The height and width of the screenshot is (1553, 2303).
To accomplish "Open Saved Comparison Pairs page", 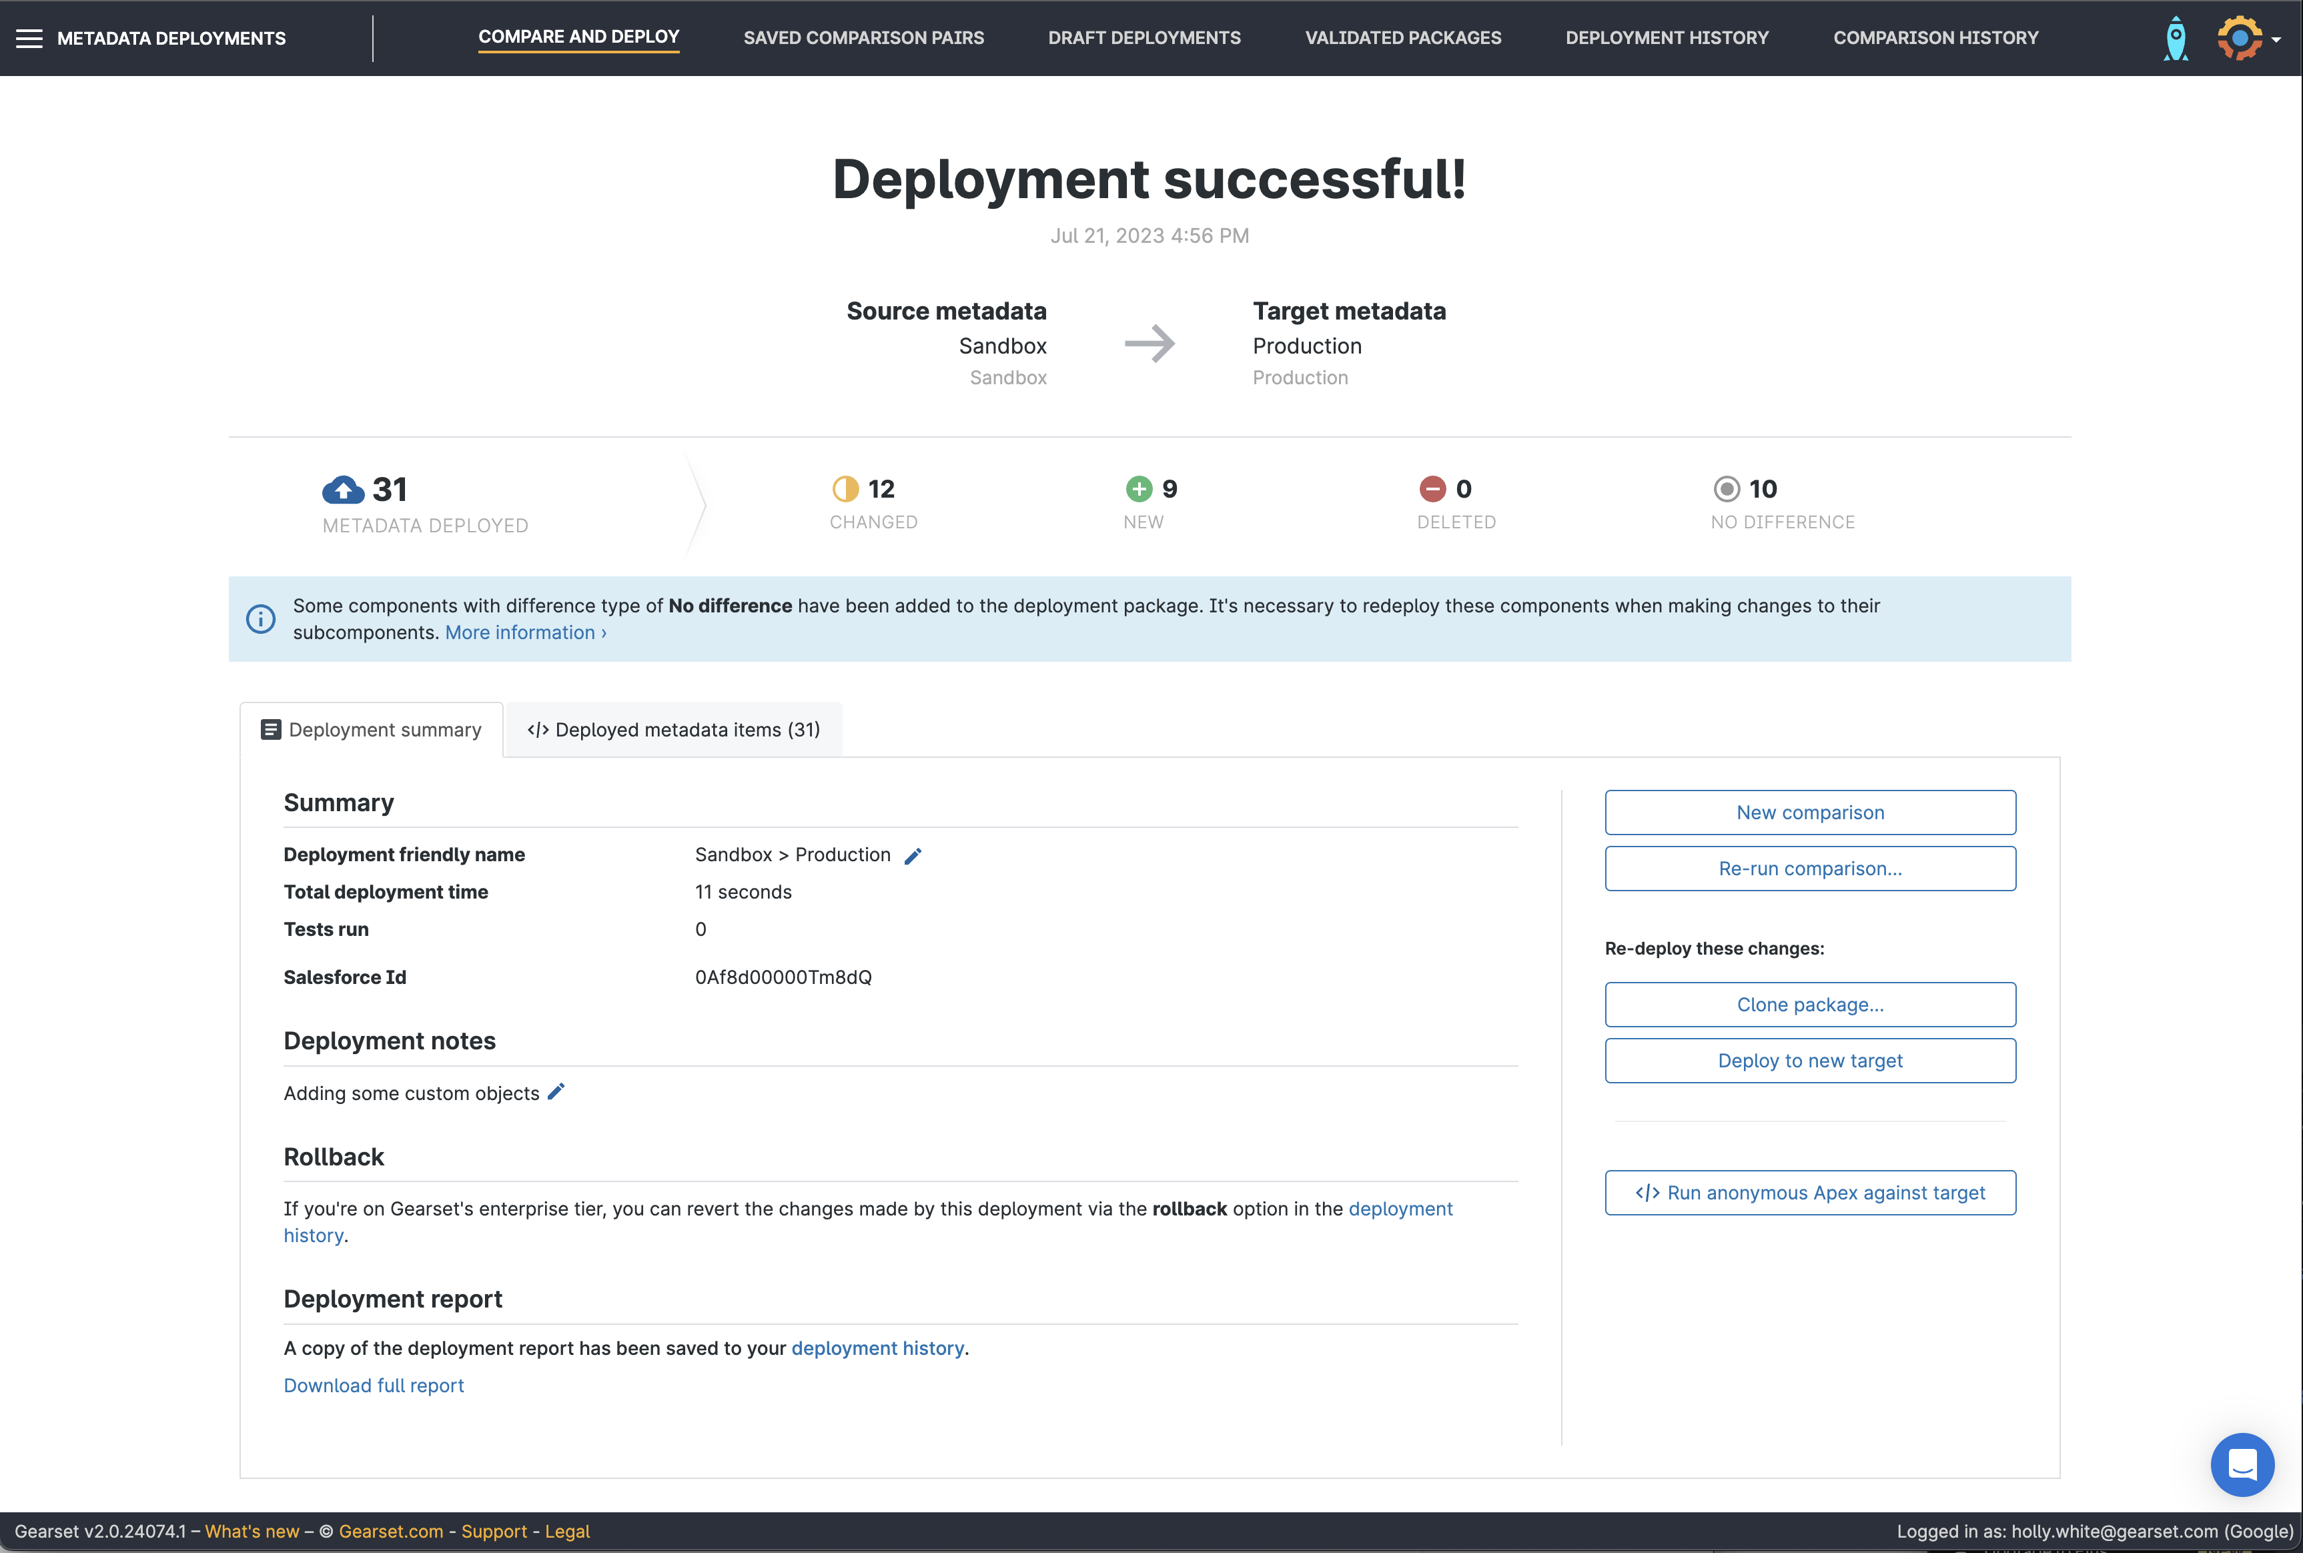I will (863, 37).
